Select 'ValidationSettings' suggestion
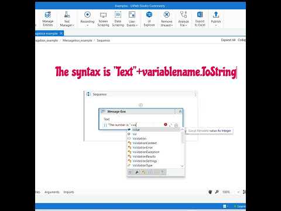The width and height of the screenshot is (281, 211). [153, 161]
